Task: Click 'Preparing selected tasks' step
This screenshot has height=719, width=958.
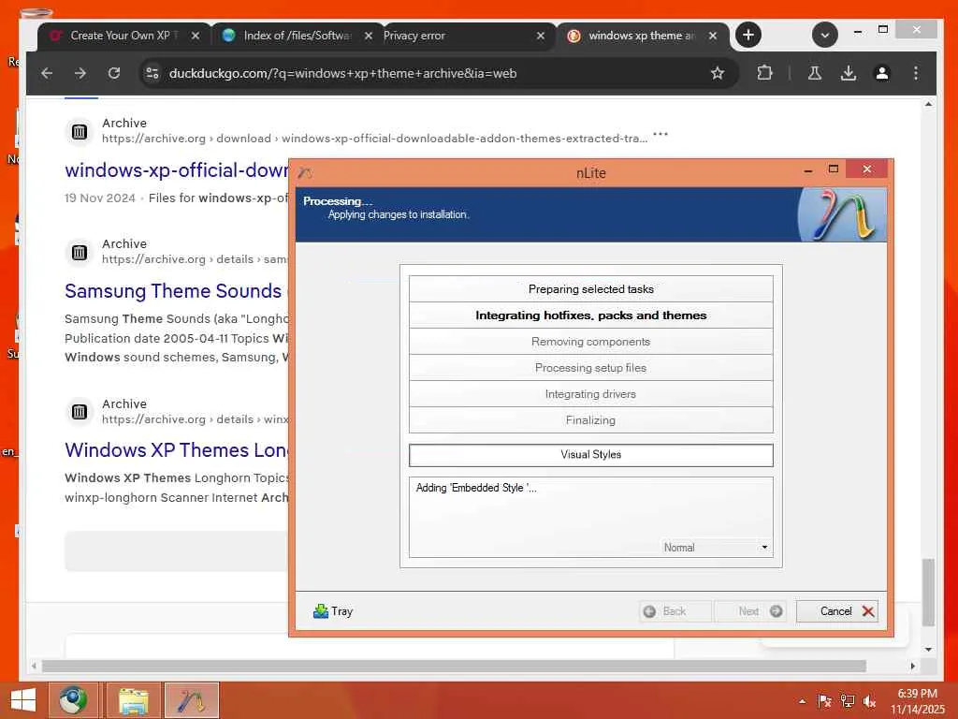Action: click(591, 289)
